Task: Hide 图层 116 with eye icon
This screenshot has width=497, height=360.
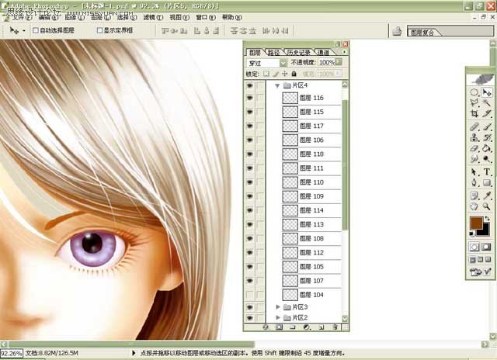Action: 250,98
